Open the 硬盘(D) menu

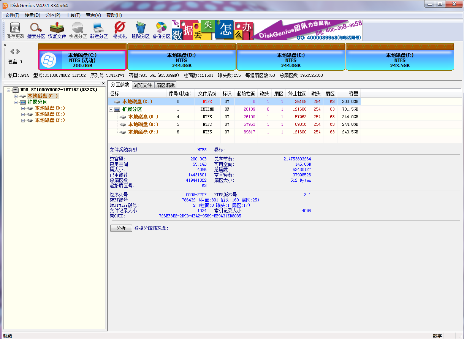click(33, 15)
